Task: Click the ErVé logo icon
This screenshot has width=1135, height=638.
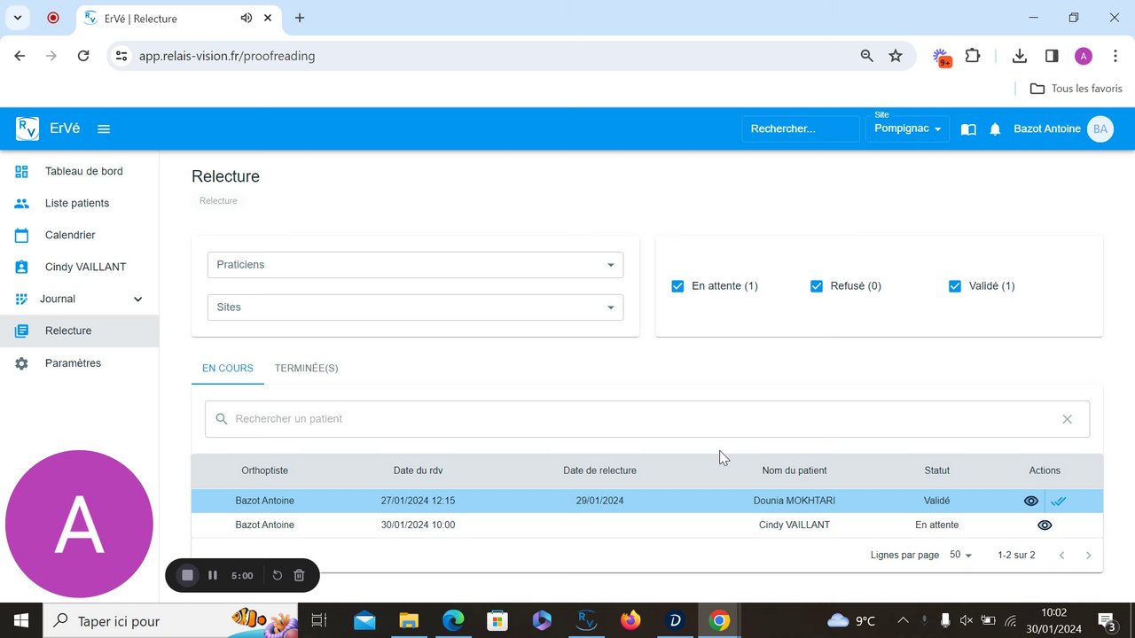Action: coord(27,128)
